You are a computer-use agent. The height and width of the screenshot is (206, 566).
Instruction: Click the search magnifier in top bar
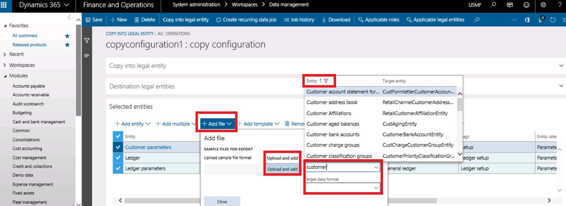(x=493, y=5)
